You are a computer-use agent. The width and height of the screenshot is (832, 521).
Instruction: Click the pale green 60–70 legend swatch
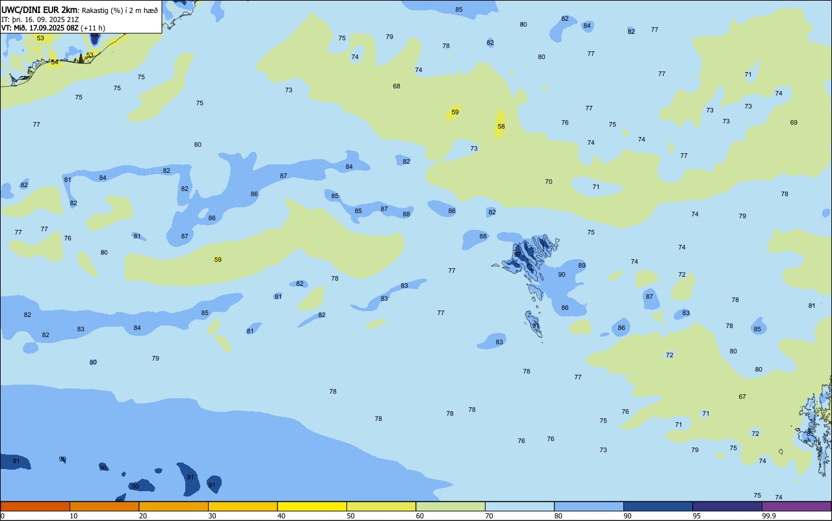[450, 506]
